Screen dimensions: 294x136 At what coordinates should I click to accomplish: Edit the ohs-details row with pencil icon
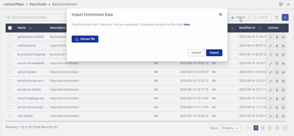point(271,116)
